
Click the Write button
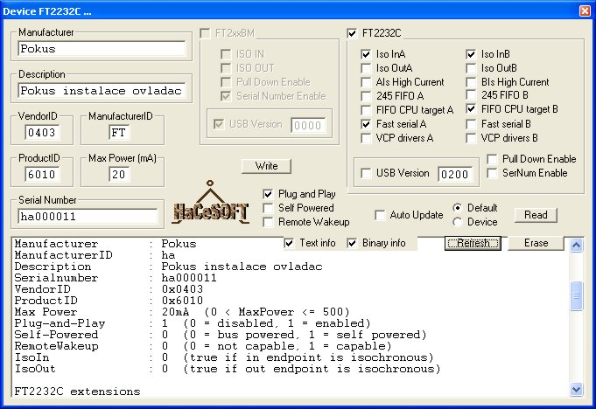pos(266,166)
